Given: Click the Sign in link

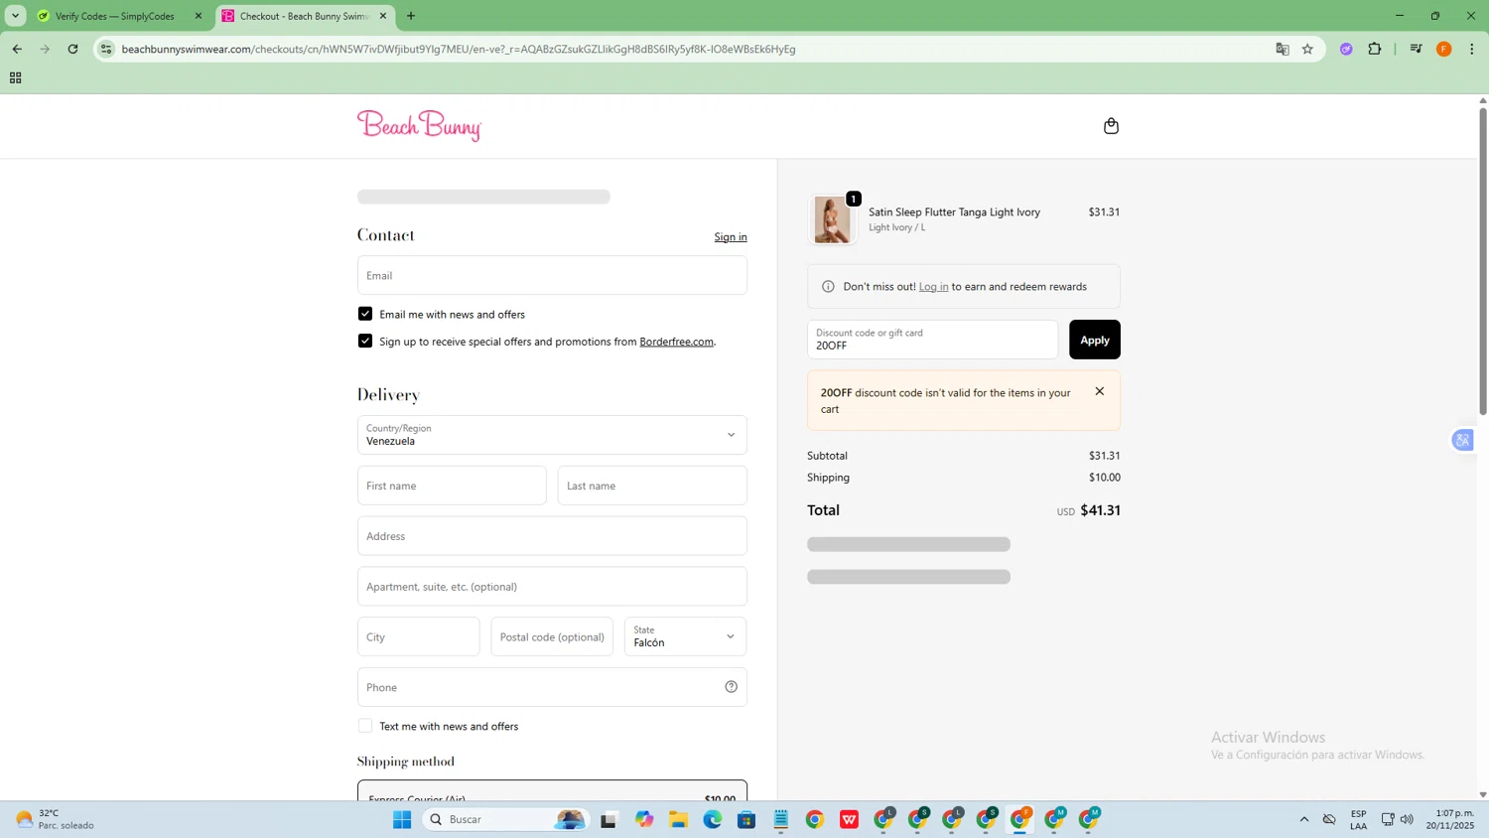Looking at the screenshot, I should point(731,236).
